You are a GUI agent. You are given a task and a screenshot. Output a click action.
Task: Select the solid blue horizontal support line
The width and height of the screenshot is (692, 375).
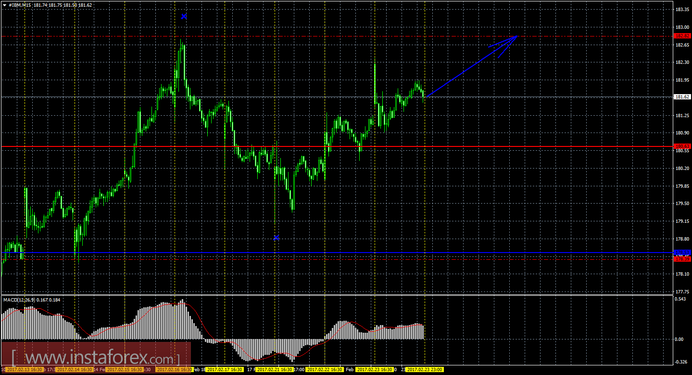click(337, 253)
